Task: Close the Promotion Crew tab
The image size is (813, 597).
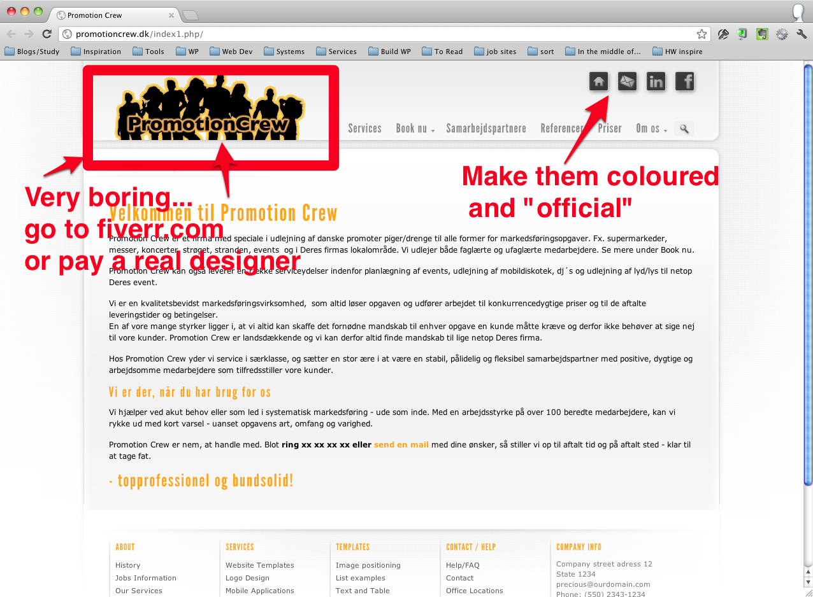Action: tap(171, 15)
